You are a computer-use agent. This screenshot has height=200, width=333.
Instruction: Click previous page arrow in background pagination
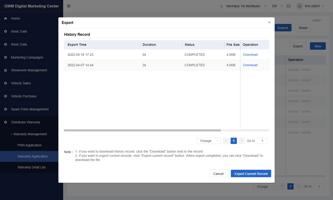tap(282, 187)
